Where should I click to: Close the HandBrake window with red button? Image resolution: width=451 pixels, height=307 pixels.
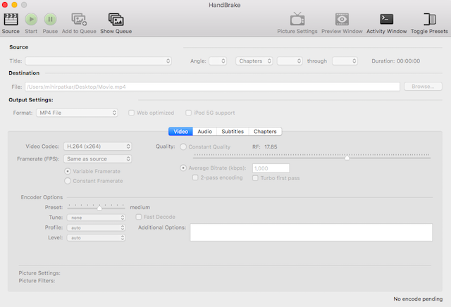tap(5, 5)
